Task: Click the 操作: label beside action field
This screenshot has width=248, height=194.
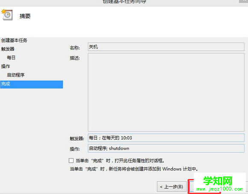Action: pyautogui.click(x=75, y=149)
